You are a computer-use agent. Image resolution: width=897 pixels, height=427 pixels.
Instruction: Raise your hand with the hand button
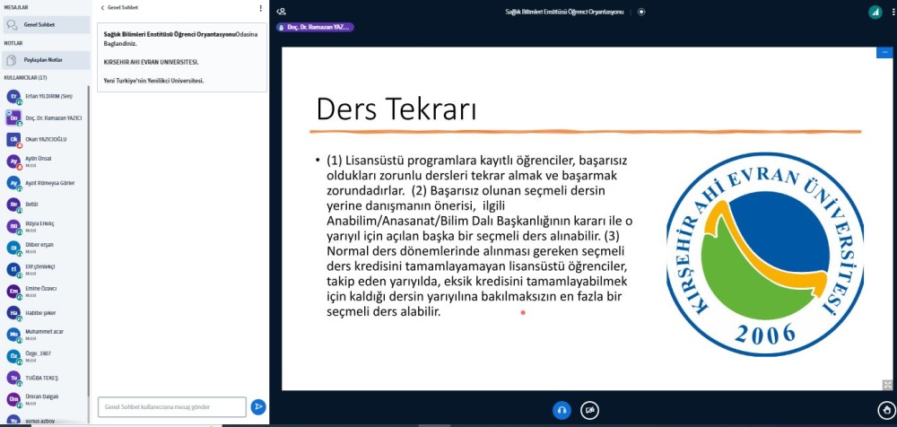point(886,410)
